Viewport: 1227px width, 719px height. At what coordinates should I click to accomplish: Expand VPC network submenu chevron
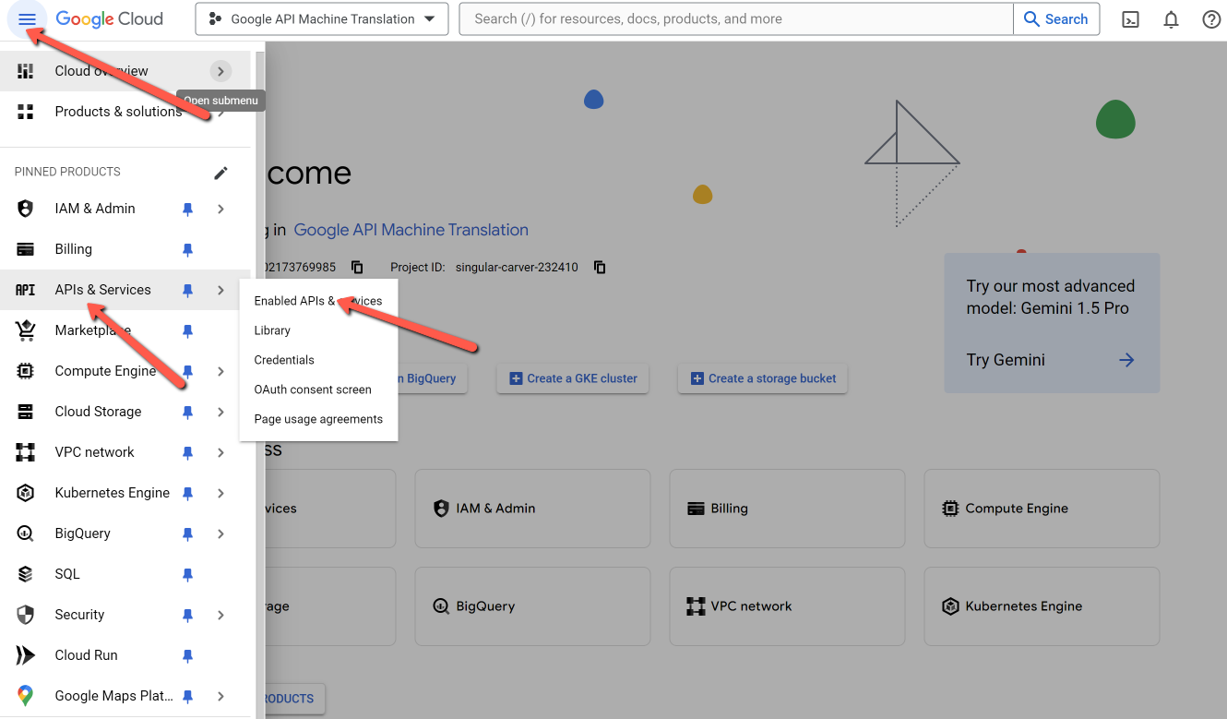pyautogui.click(x=220, y=453)
